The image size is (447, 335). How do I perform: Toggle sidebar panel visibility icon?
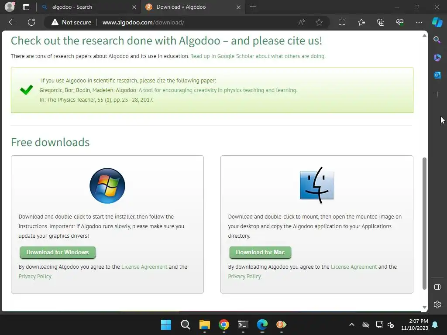[437, 287]
